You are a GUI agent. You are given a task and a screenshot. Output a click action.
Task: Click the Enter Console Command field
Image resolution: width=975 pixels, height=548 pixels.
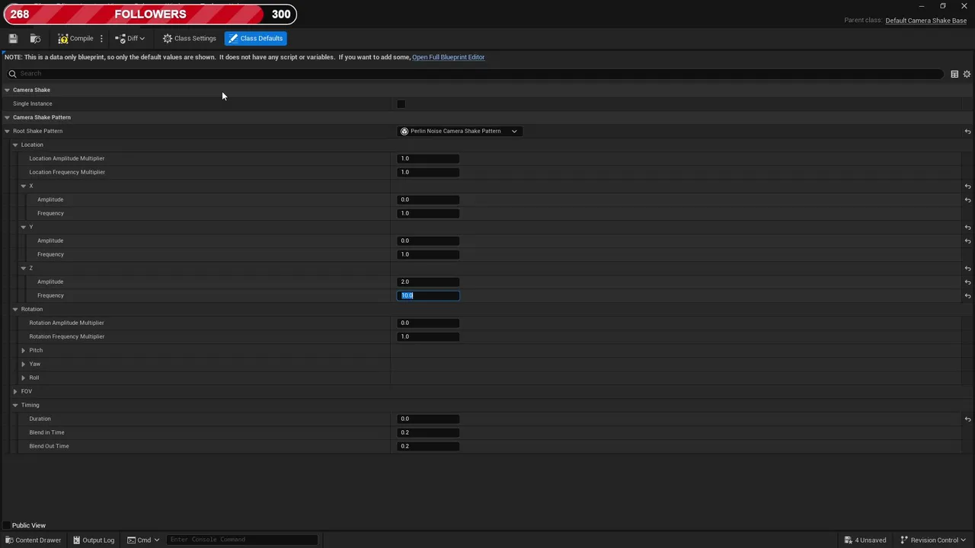(241, 540)
